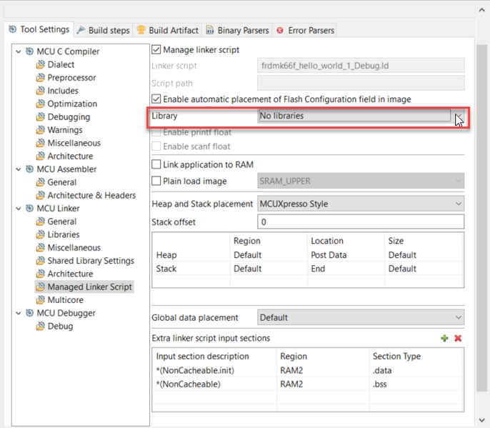Viewport: 490px width, 428px height.
Task: Open the Preprocessor settings node
Action: coord(71,77)
